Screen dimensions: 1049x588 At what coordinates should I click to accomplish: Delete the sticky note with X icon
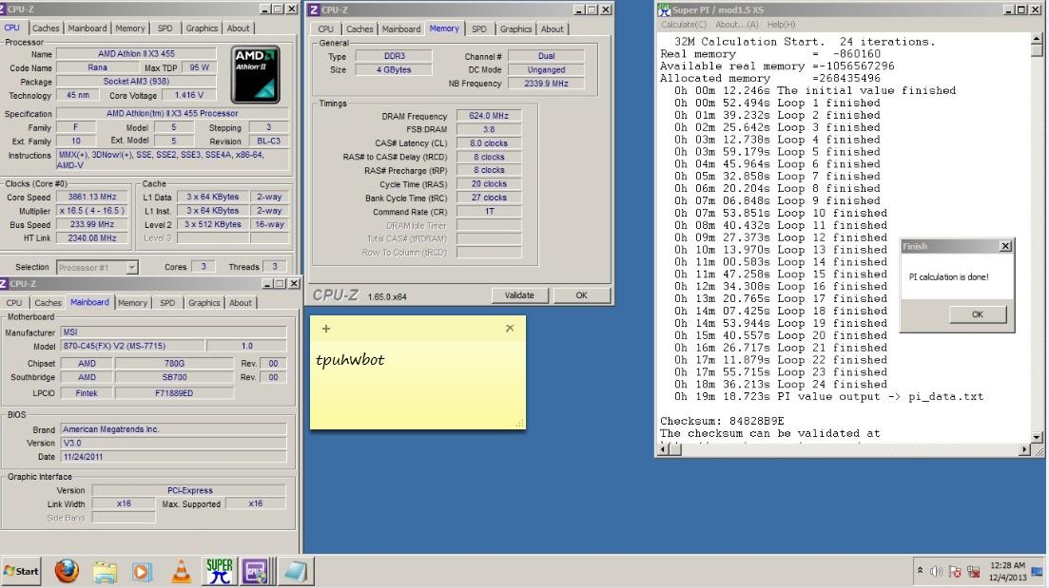pos(510,328)
